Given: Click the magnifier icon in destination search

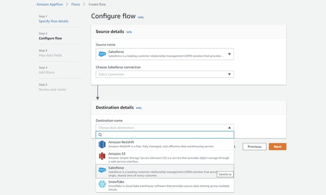Looking at the screenshot, I should (x=100, y=135).
